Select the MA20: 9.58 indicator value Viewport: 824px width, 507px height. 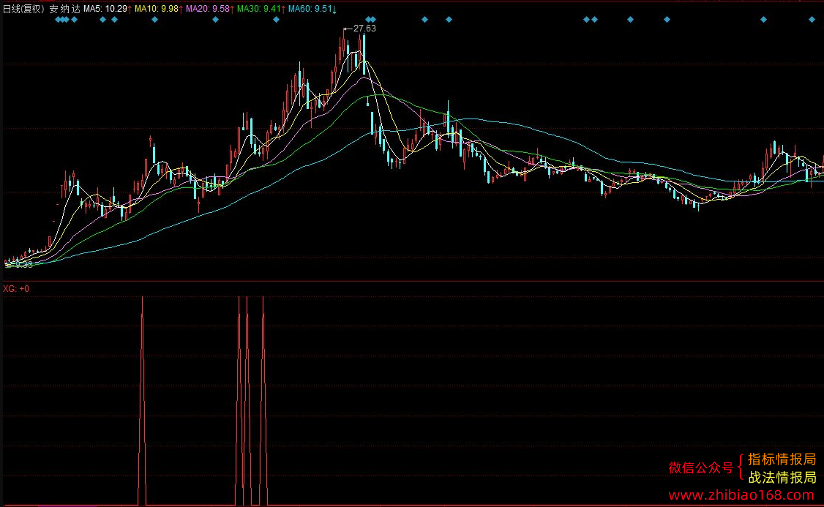[x=208, y=9]
